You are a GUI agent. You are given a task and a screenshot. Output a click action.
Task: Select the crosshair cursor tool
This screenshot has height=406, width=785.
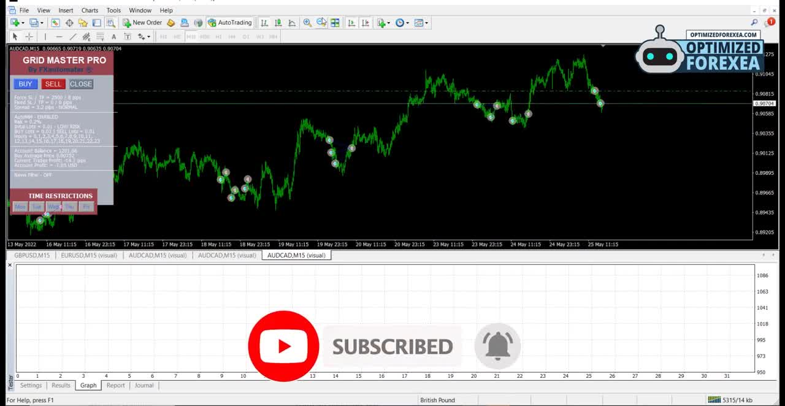pos(29,37)
